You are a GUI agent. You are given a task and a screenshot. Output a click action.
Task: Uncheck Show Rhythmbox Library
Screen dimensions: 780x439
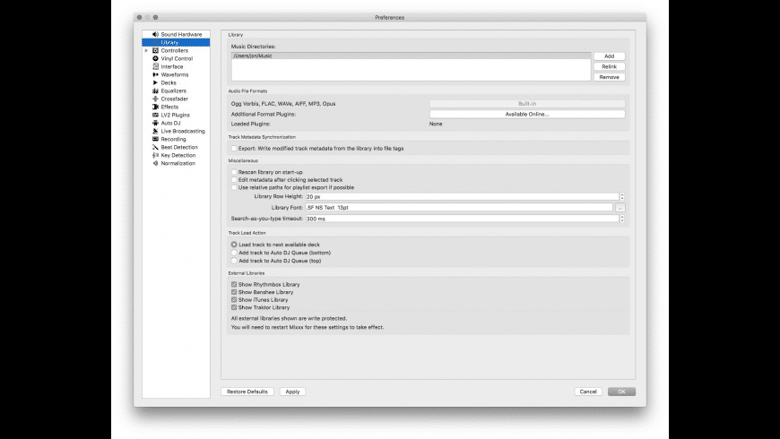pos(234,284)
